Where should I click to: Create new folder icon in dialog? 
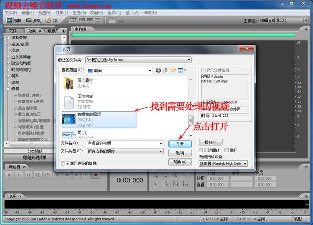[x=173, y=70]
